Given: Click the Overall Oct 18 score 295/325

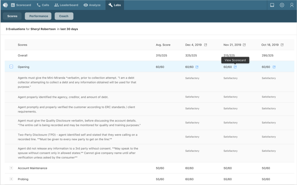Looking at the screenshot, I should pyautogui.click(x=267, y=55).
